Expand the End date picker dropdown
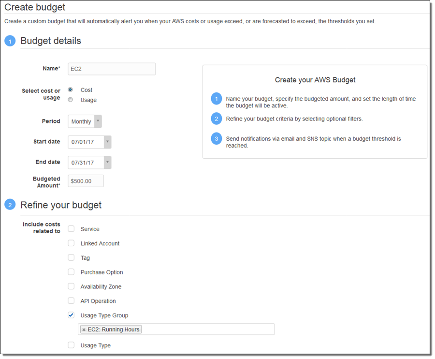Viewport: 435px width, 359px height. pos(107,163)
